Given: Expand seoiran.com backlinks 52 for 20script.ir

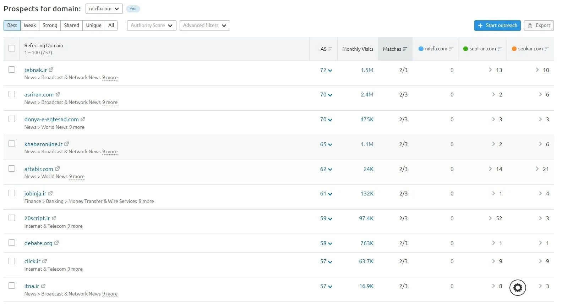Looking at the screenshot, I should tap(495, 218).
